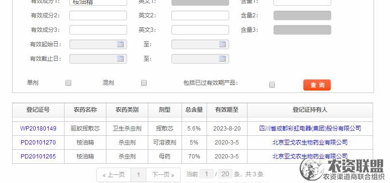Select page number 1 in pagination
The image size is (390, 183).
click(x=138, y=175)
